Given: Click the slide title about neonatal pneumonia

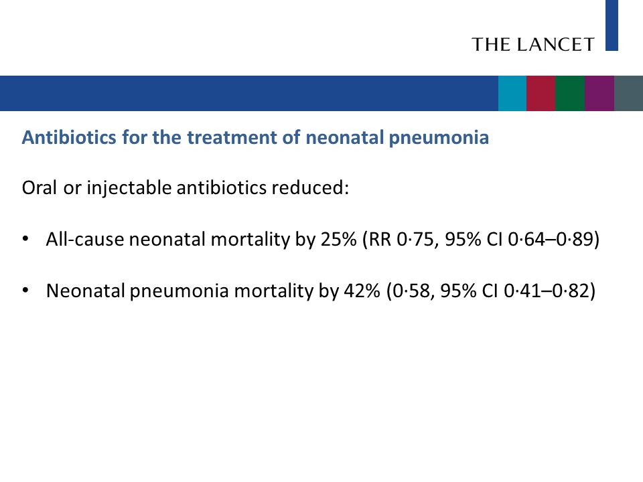Looking at the screenshot, I should click(255, 137).
